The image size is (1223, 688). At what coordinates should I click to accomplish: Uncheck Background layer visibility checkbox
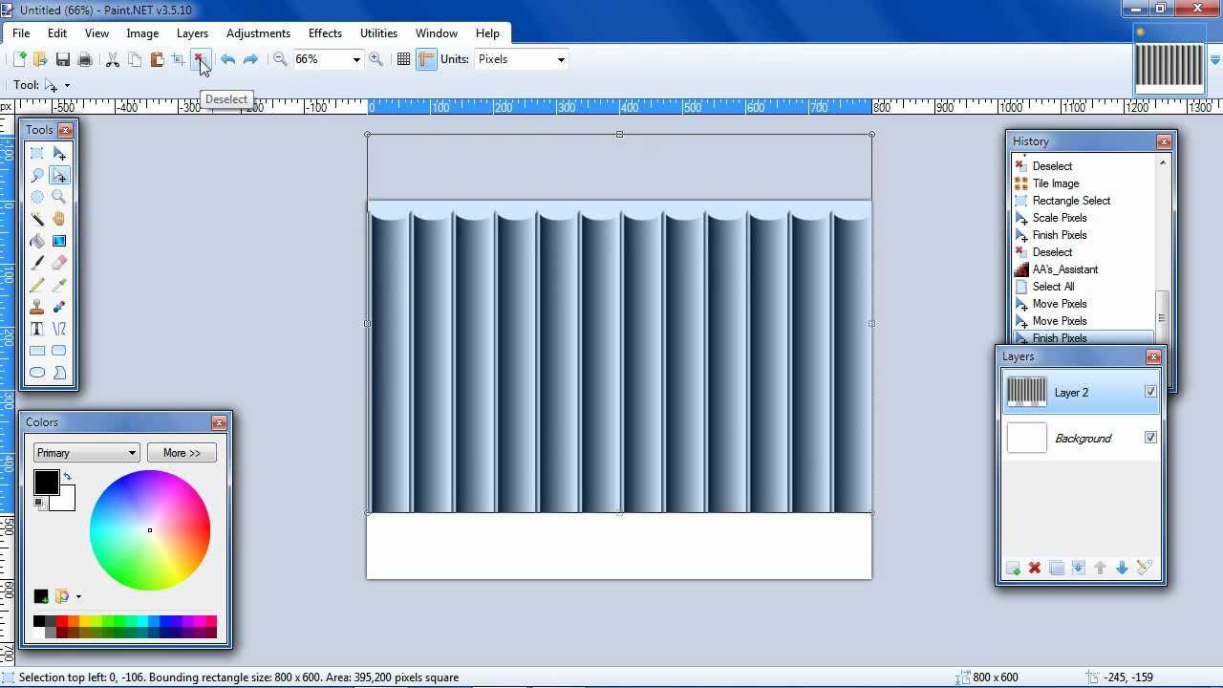pos(1150,438)
